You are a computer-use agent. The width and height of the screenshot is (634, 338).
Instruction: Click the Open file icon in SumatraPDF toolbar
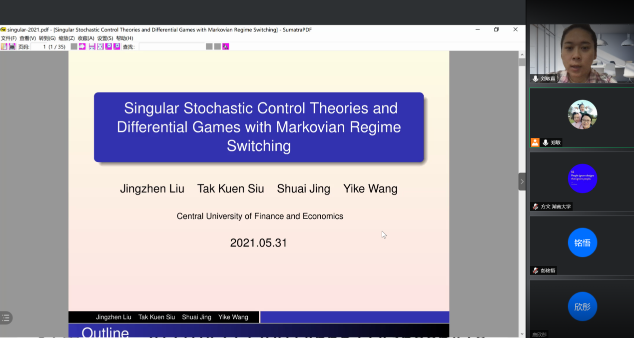click(4, 46)
